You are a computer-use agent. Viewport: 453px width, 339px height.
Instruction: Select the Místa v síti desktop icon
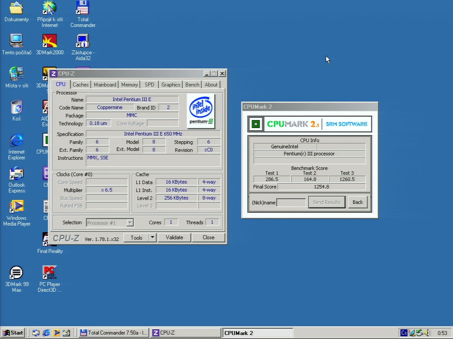point(16,77)
